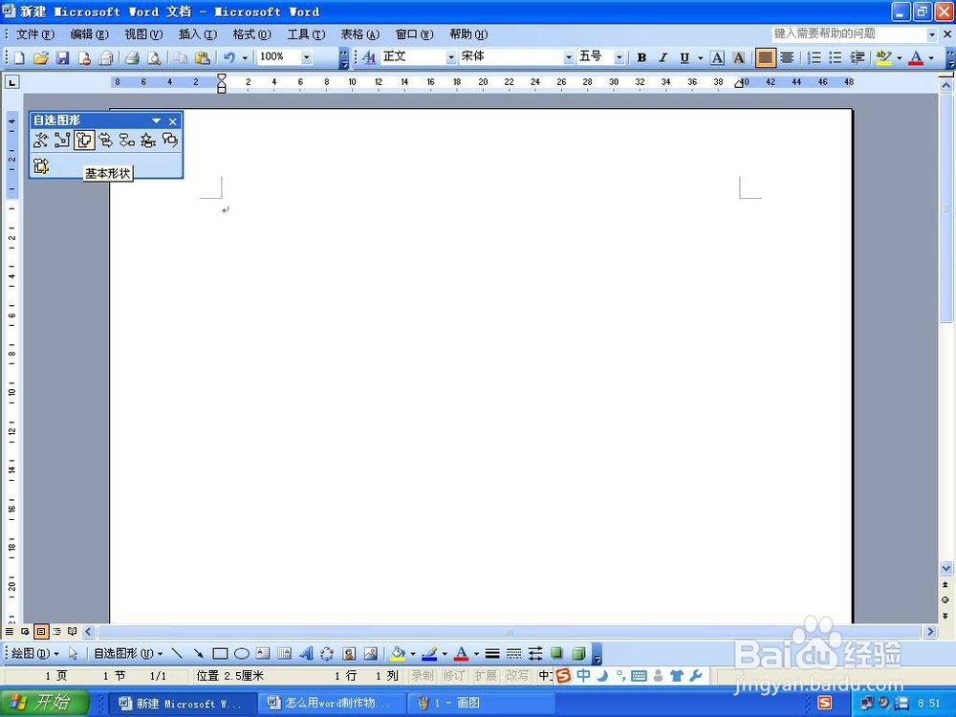This screenshot has width=956, height=717.
Task: Click the vertical scrollbar down arrow
Action: pos(945,568)
